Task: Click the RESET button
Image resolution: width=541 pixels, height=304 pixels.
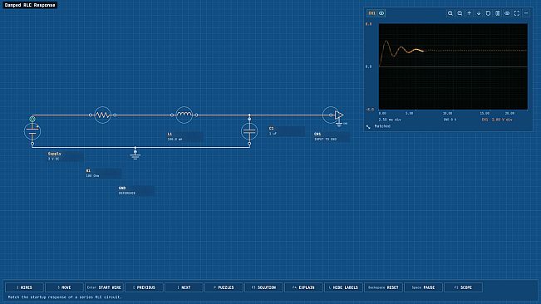Action: click(x=383, y=287)
